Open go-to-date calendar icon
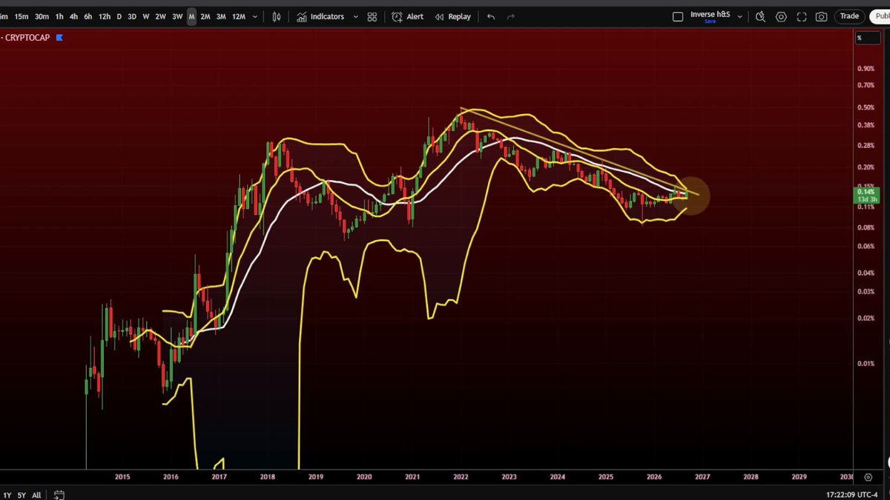Viewport: 890px width, 500px height. tap(59, 495)
